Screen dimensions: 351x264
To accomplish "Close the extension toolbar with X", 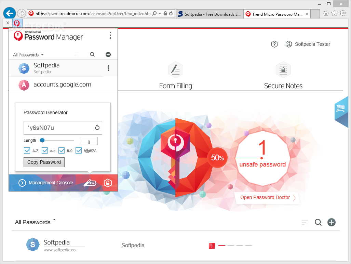I will (x=8, y=23).
